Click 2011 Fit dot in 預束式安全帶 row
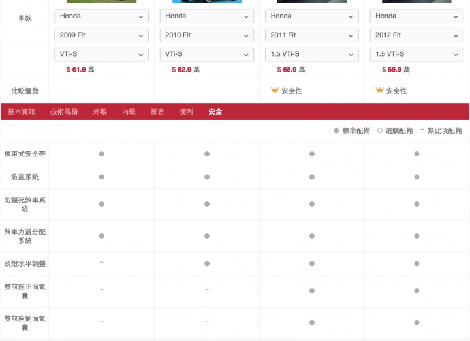This screenshot has height=341, width=470. coord(312,154)
